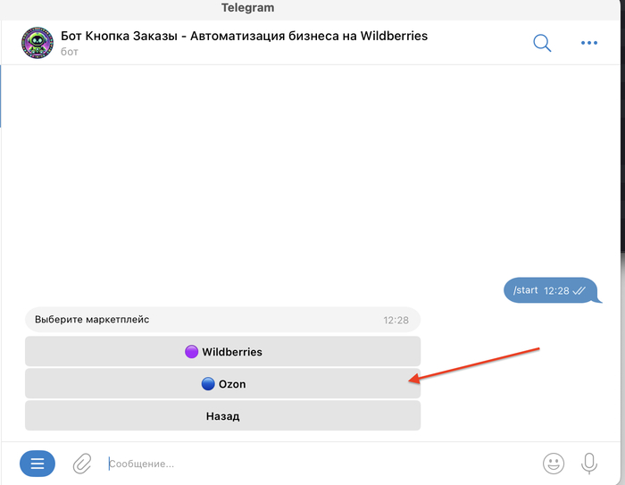Attach a file with paperclip icon
Image resolution: width=625 pixels, height=485 pixels.
tap(82, 464)
